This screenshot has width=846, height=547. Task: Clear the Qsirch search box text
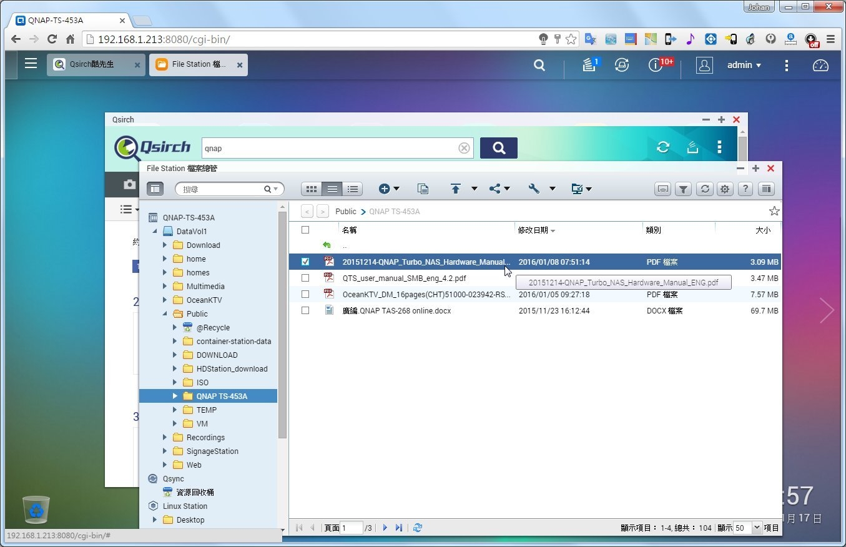(464, 148)
